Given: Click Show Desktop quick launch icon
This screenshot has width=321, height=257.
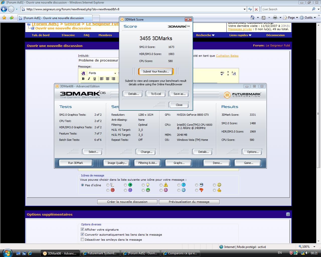Looking at the screenshot, I should (18, 253).
